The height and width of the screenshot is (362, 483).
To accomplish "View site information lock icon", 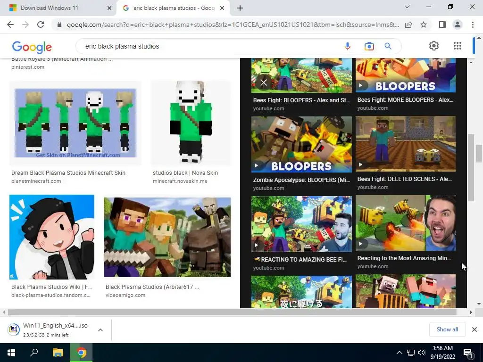I will click(x=59, y=25).
